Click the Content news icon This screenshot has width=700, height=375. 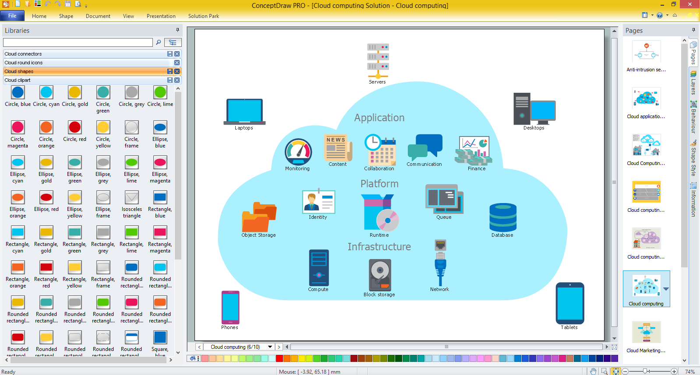click(x=338, y=148)
